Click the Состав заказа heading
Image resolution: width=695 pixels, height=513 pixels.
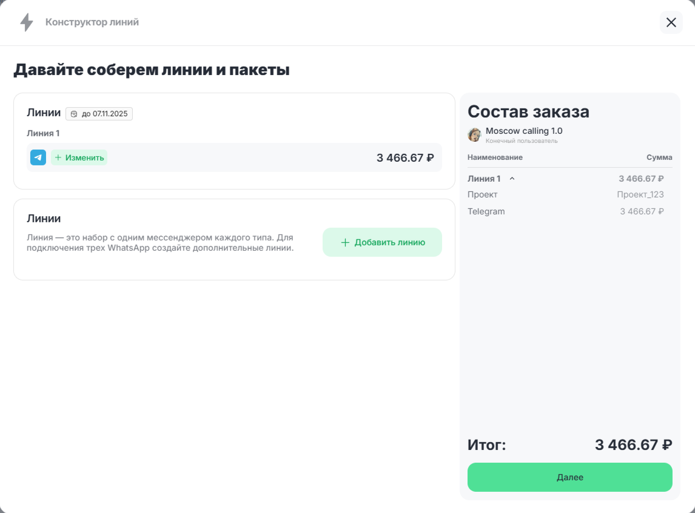pos(528,112)
